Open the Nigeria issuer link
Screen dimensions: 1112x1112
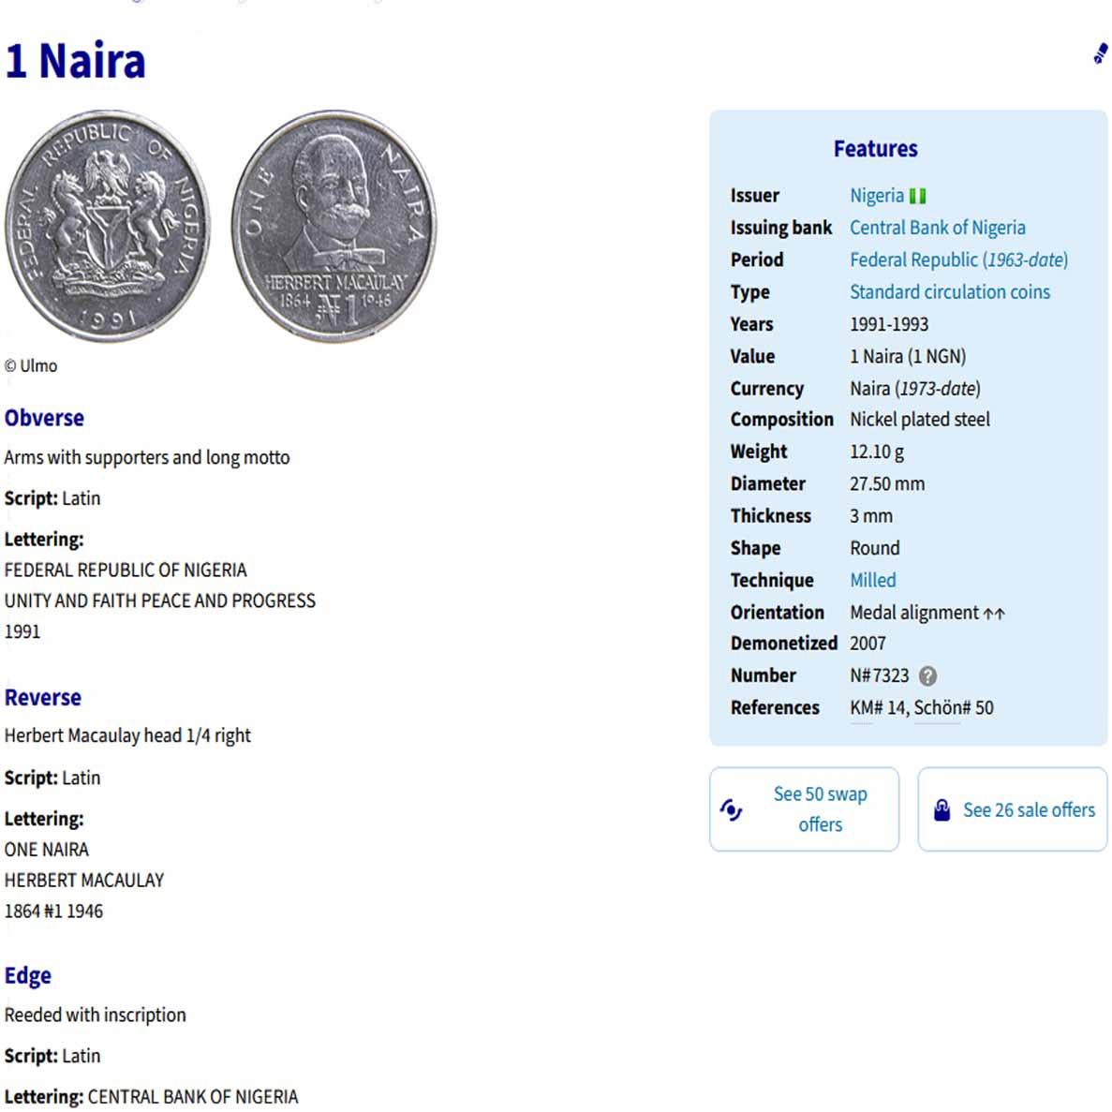click(876, 196)
